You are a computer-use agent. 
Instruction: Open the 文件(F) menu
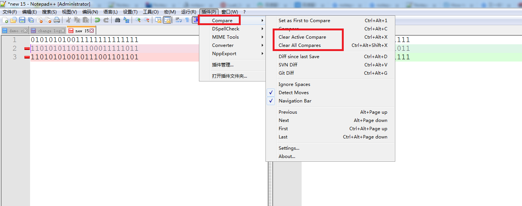[x=10, y=12]
